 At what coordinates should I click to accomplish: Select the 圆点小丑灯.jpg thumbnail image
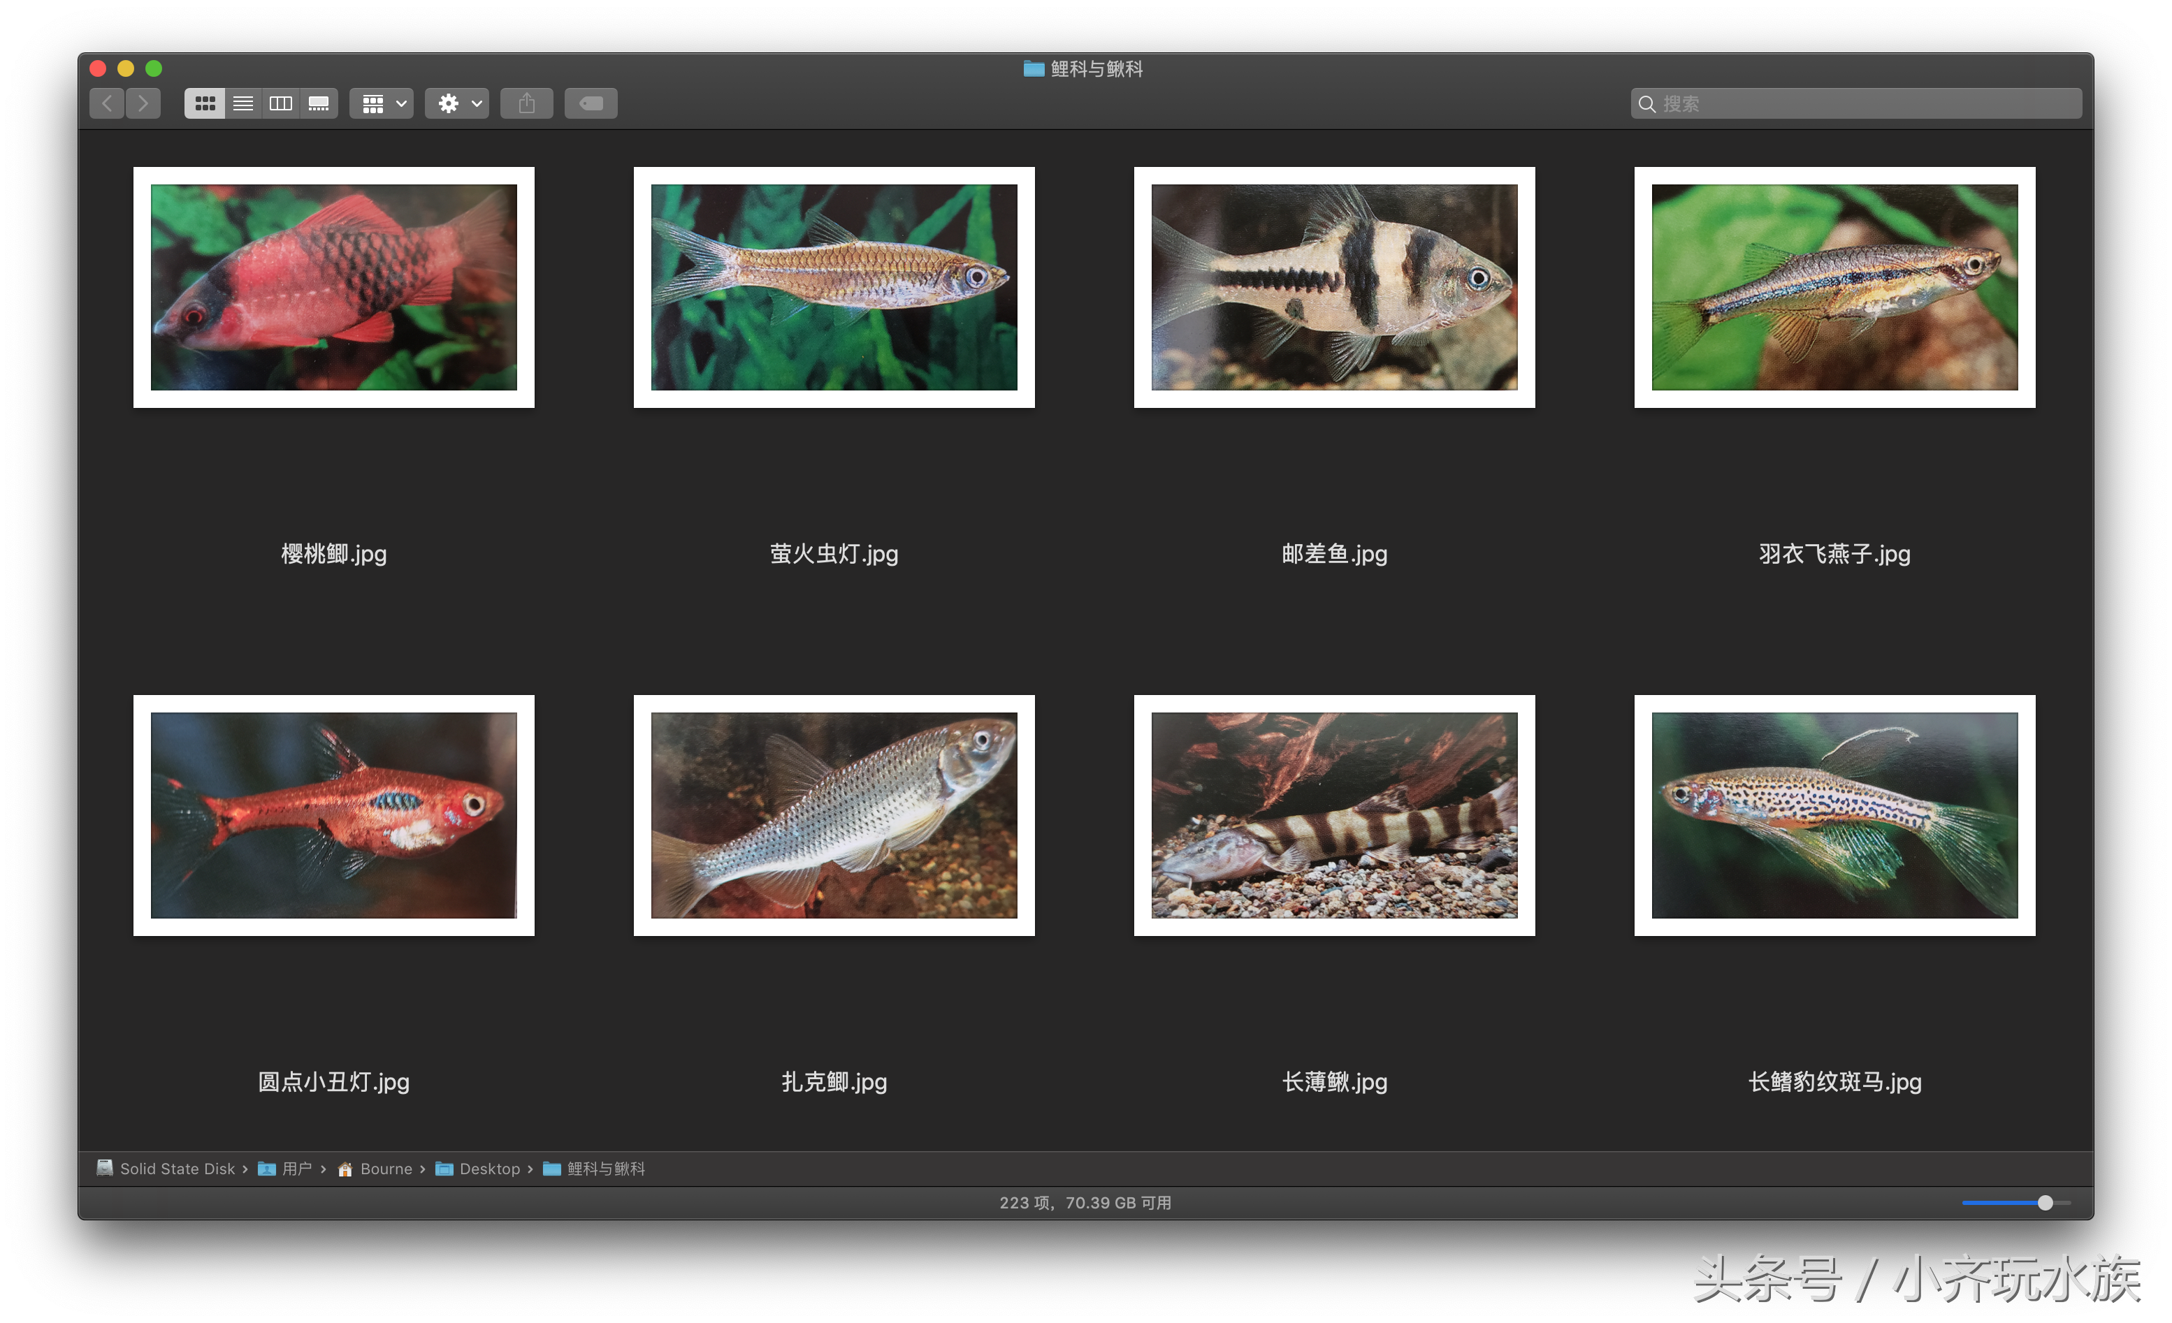pos(334,816)
